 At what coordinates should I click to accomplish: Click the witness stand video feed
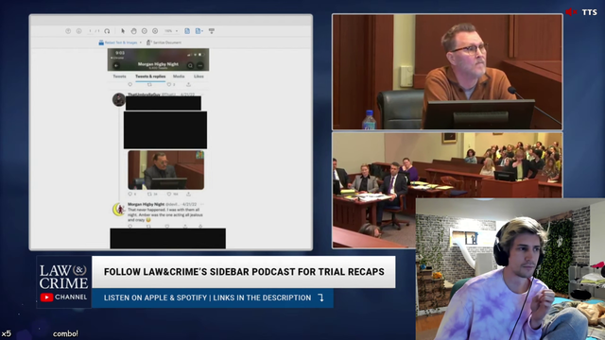(447, 72)
